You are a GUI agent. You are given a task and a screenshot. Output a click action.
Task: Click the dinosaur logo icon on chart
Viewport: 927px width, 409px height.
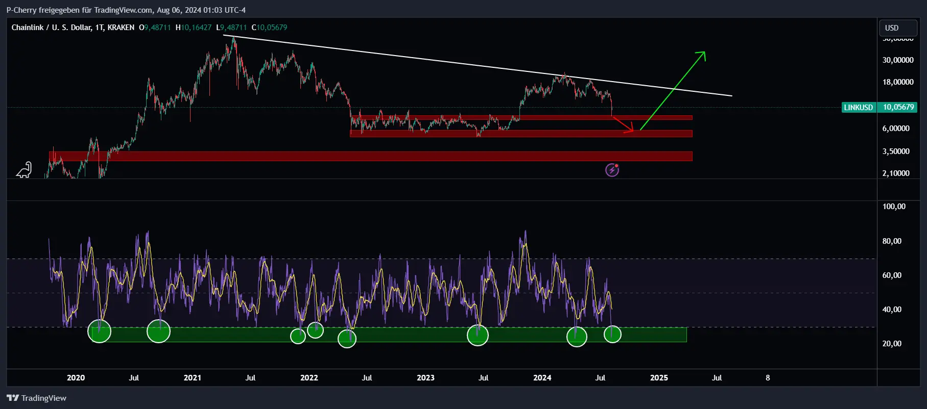point(24,170)
